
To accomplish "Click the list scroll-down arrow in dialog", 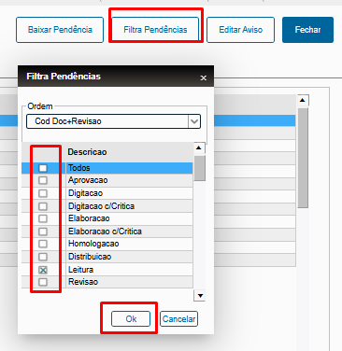I will (200, 296).
